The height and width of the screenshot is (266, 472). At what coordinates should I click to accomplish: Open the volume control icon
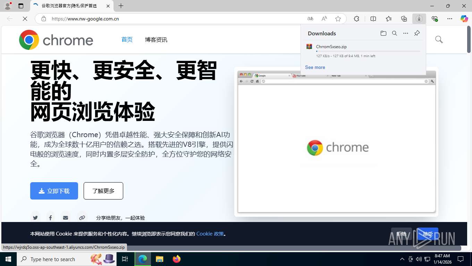pos(419,259)
